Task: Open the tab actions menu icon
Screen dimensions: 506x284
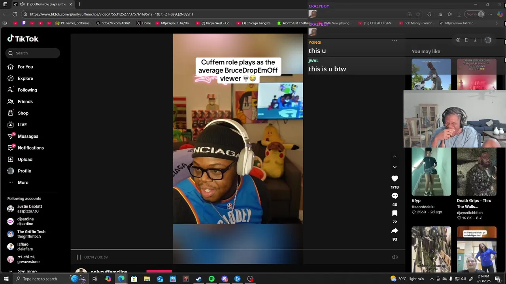Action: 5,4
